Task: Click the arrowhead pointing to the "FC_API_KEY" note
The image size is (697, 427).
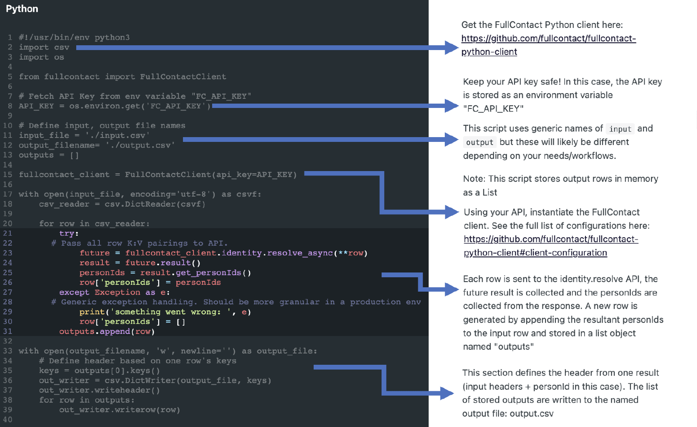Action: (451, 106)
